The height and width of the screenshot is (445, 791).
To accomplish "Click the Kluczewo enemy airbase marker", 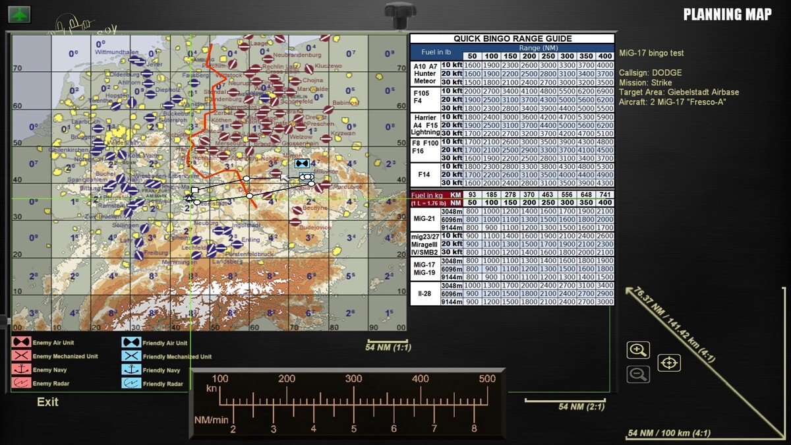I will 309,69.
